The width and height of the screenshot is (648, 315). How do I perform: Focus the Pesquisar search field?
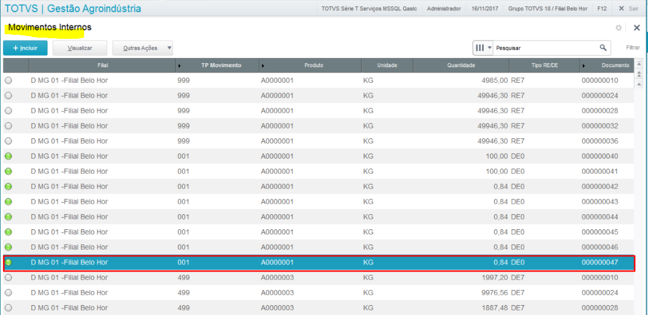click(x=545, y=48)
